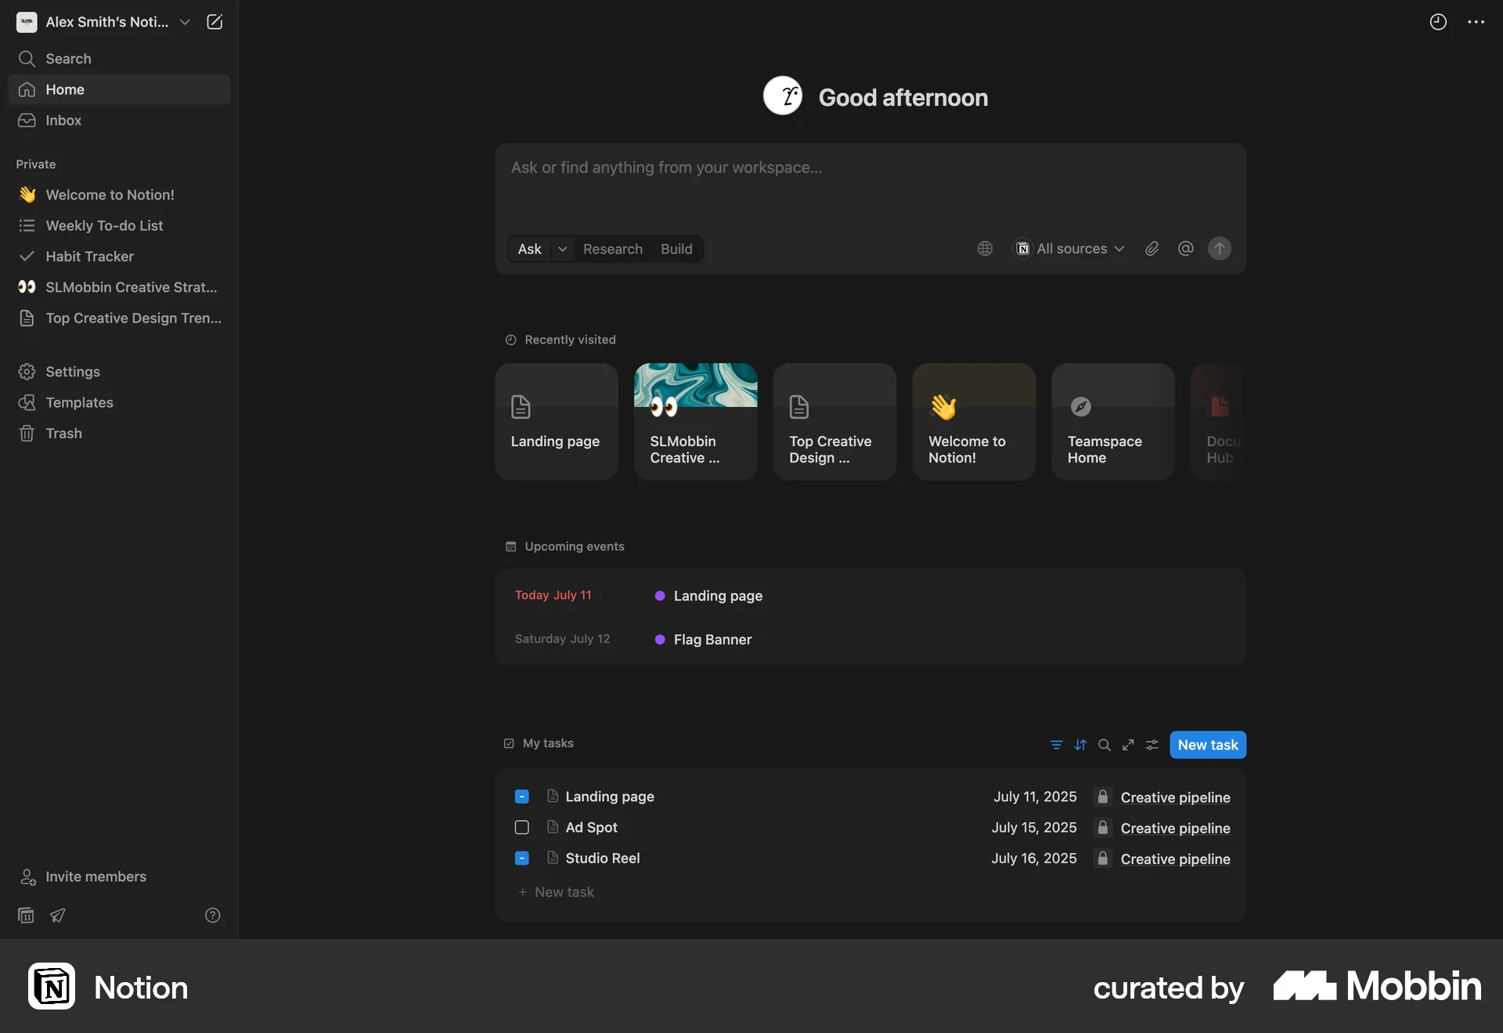This screenshot has width=1503, height=1033.
Task: Open view settings for My tasks
Action: pyautogui.click(x=1152, y=744)
